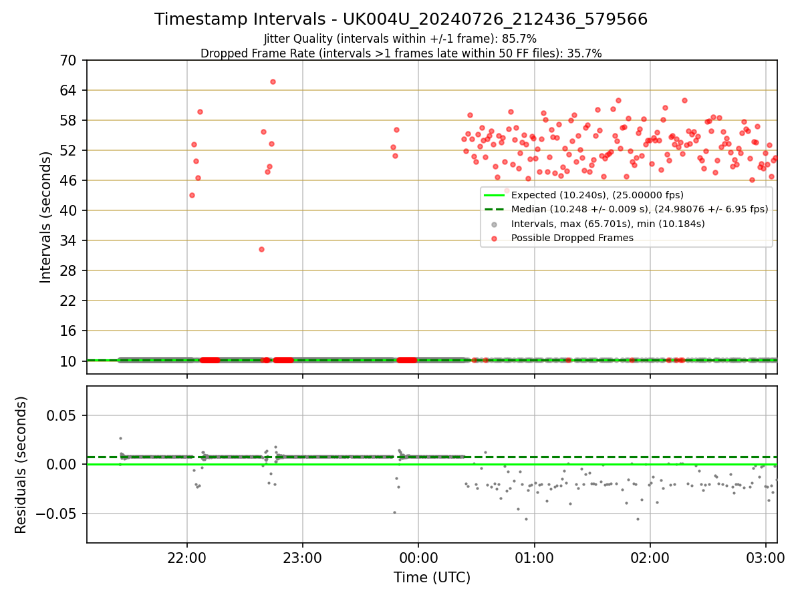802x601 pixels.
Task: Click the 'Intervals, max (65.701s)' legend entry
Action: (x=608, y=224)
